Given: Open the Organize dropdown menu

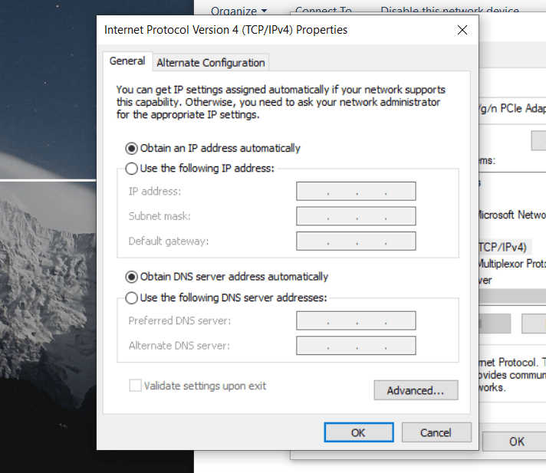Looking at the screenshot, I should click(x=238, y=11).
